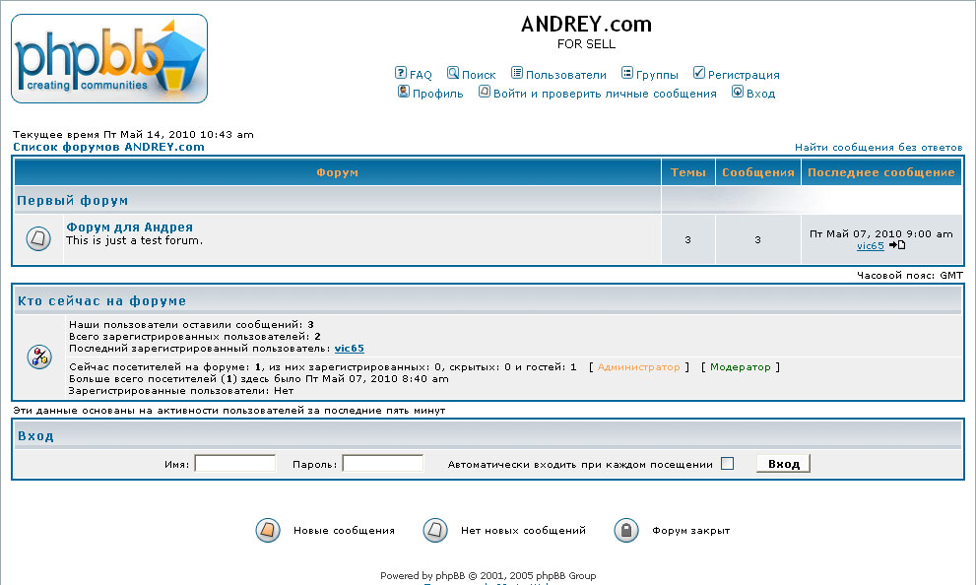Open the Пользователи member list
976x585 pixels.
click(x=566, y=75)
